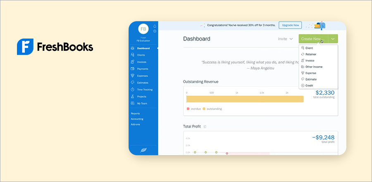Click the FB Evaluation account name
Viewport: 372px width, 182px height.
pos(143,41)
